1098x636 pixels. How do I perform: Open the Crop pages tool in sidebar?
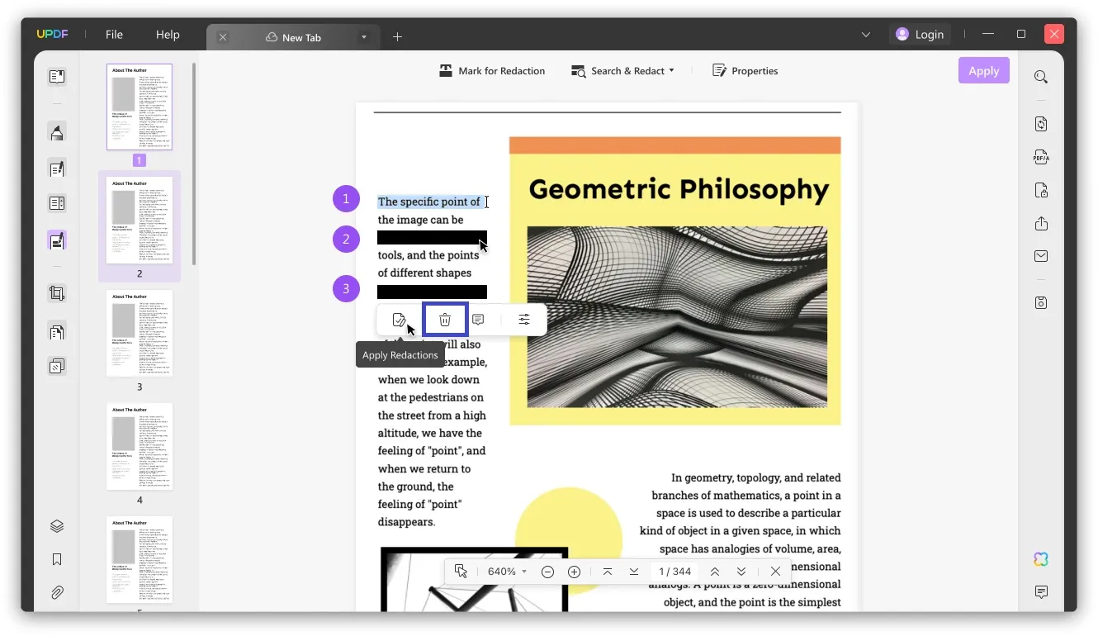[57, 293]
